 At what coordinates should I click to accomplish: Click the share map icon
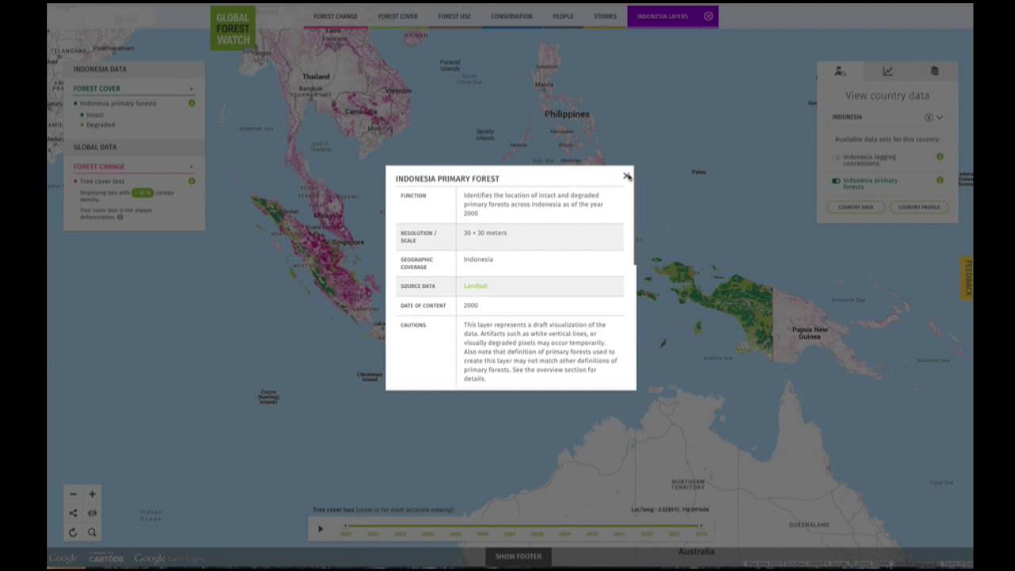[73, 513]
